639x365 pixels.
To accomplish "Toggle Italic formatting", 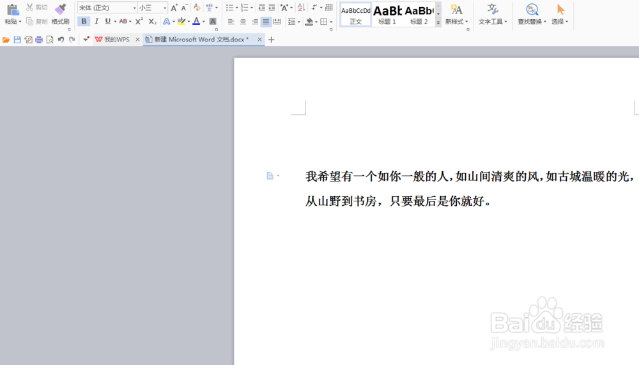I will pos(96,21).
